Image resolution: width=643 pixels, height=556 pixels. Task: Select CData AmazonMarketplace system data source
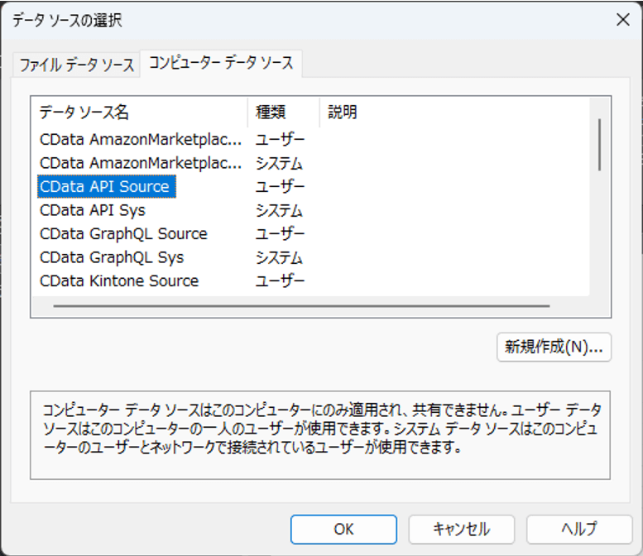tap(141, 163)
